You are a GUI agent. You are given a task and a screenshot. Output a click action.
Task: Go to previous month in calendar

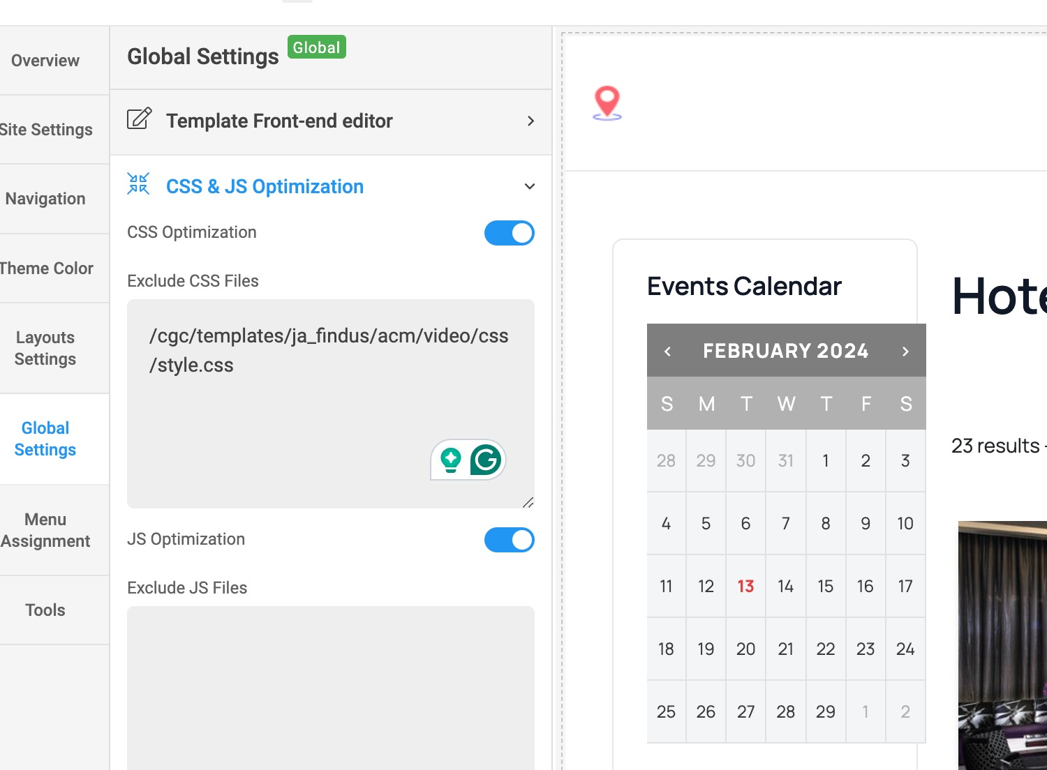point(667,352)
